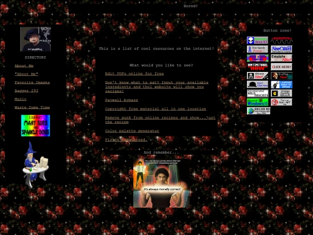313x235 pixels.
Task: Open the quoted "About Me" link
Action: pos(26,74)
